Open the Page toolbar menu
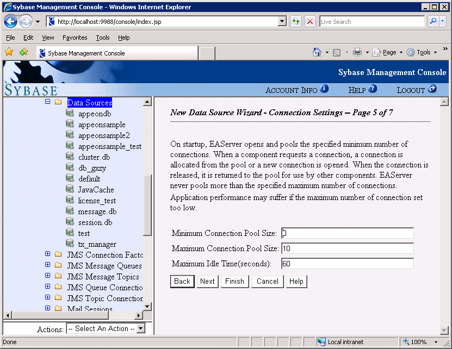The height and width of the screenshot is (349, 452). pyautogui.click(x=388, y=52)
